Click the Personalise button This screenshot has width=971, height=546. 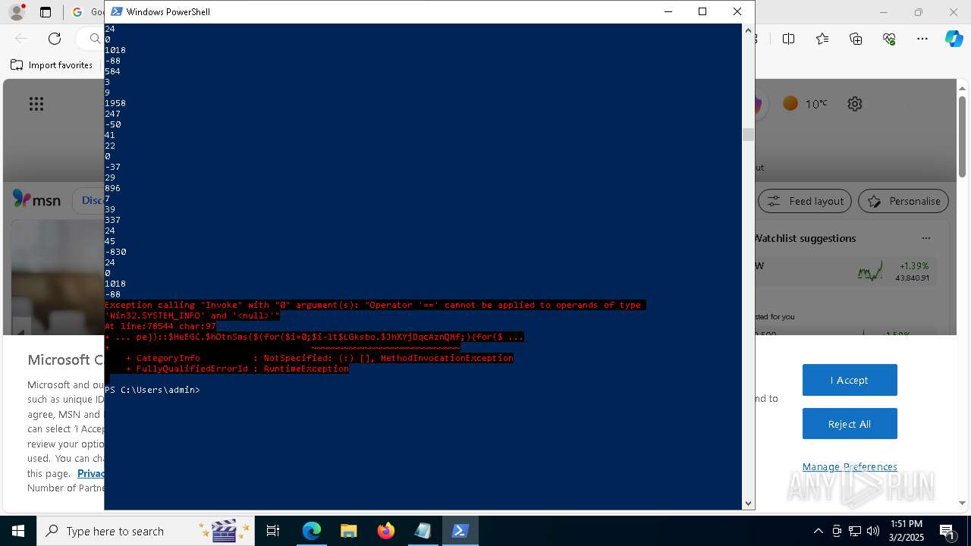[903, 201]
